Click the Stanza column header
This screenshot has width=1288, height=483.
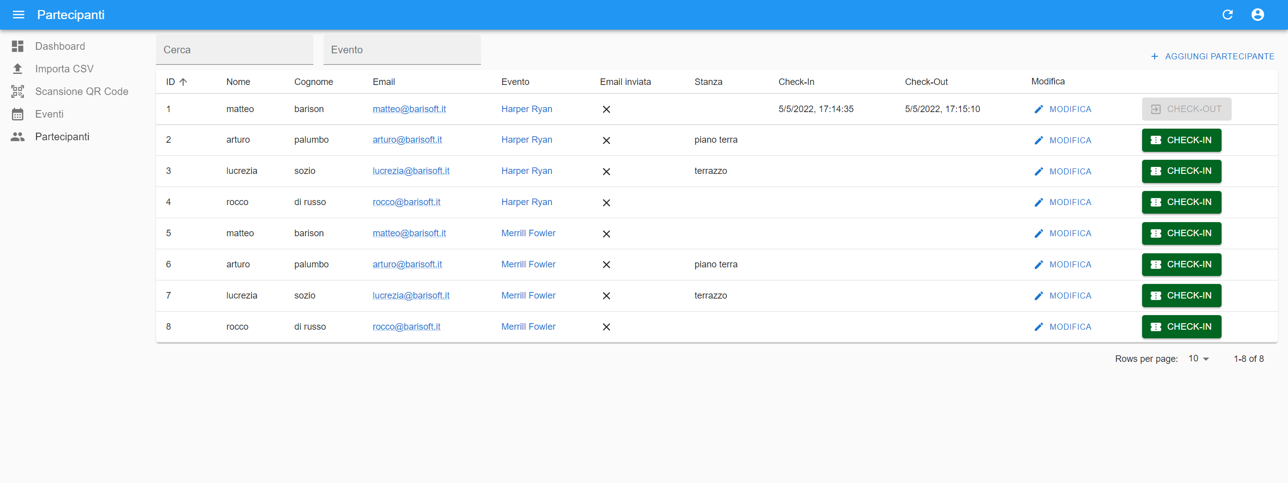click(x=708, y=82)
